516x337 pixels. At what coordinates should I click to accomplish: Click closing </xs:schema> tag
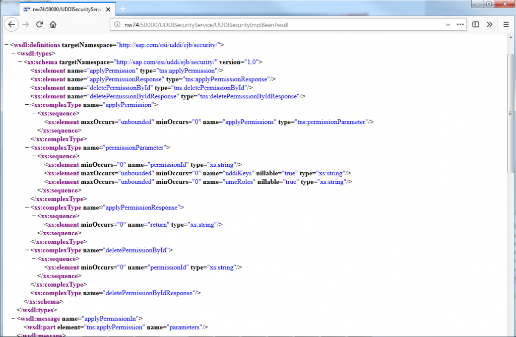(43, 301)
